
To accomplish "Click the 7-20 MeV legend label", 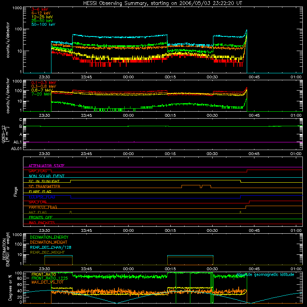I will (x=41, y=94).
